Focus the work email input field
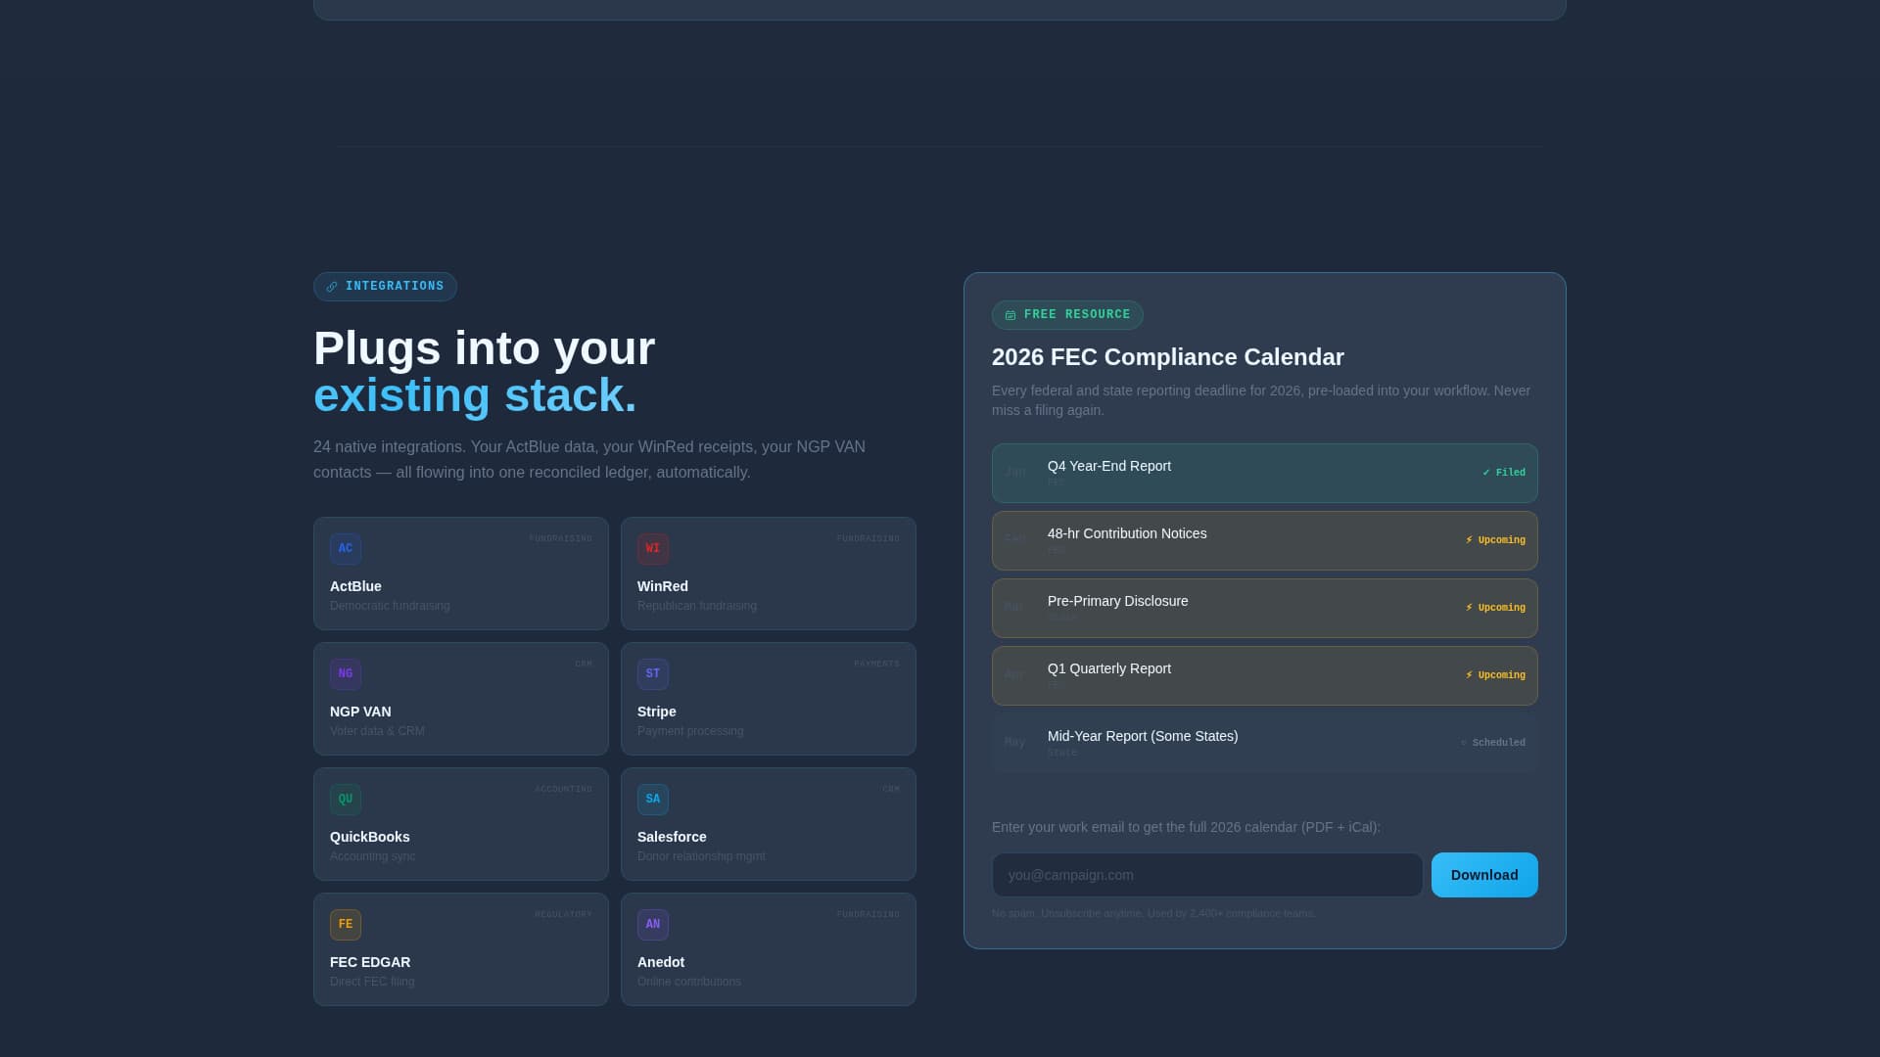1880x1057 pixels. click(x=1207, y=875)
